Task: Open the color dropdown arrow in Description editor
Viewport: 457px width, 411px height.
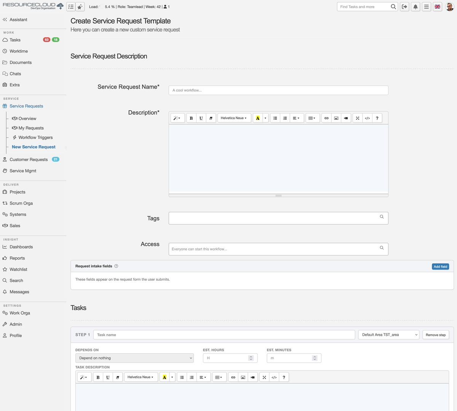Action: [265, 118]
